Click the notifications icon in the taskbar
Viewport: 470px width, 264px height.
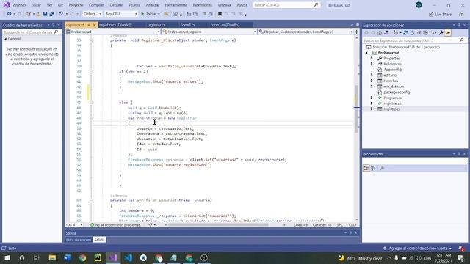tap(460, 257)
